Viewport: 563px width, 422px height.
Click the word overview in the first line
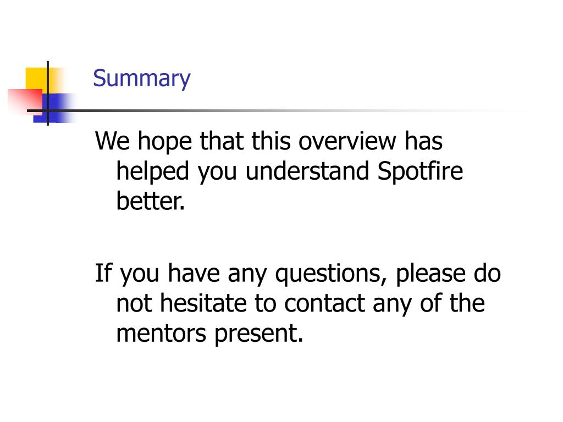point(347,141)
